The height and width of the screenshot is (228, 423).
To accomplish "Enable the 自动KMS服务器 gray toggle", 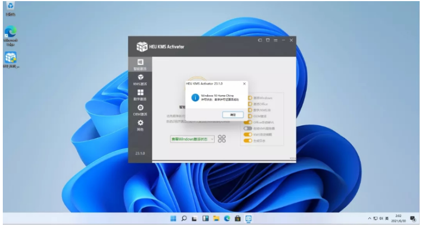I will 248,128.
